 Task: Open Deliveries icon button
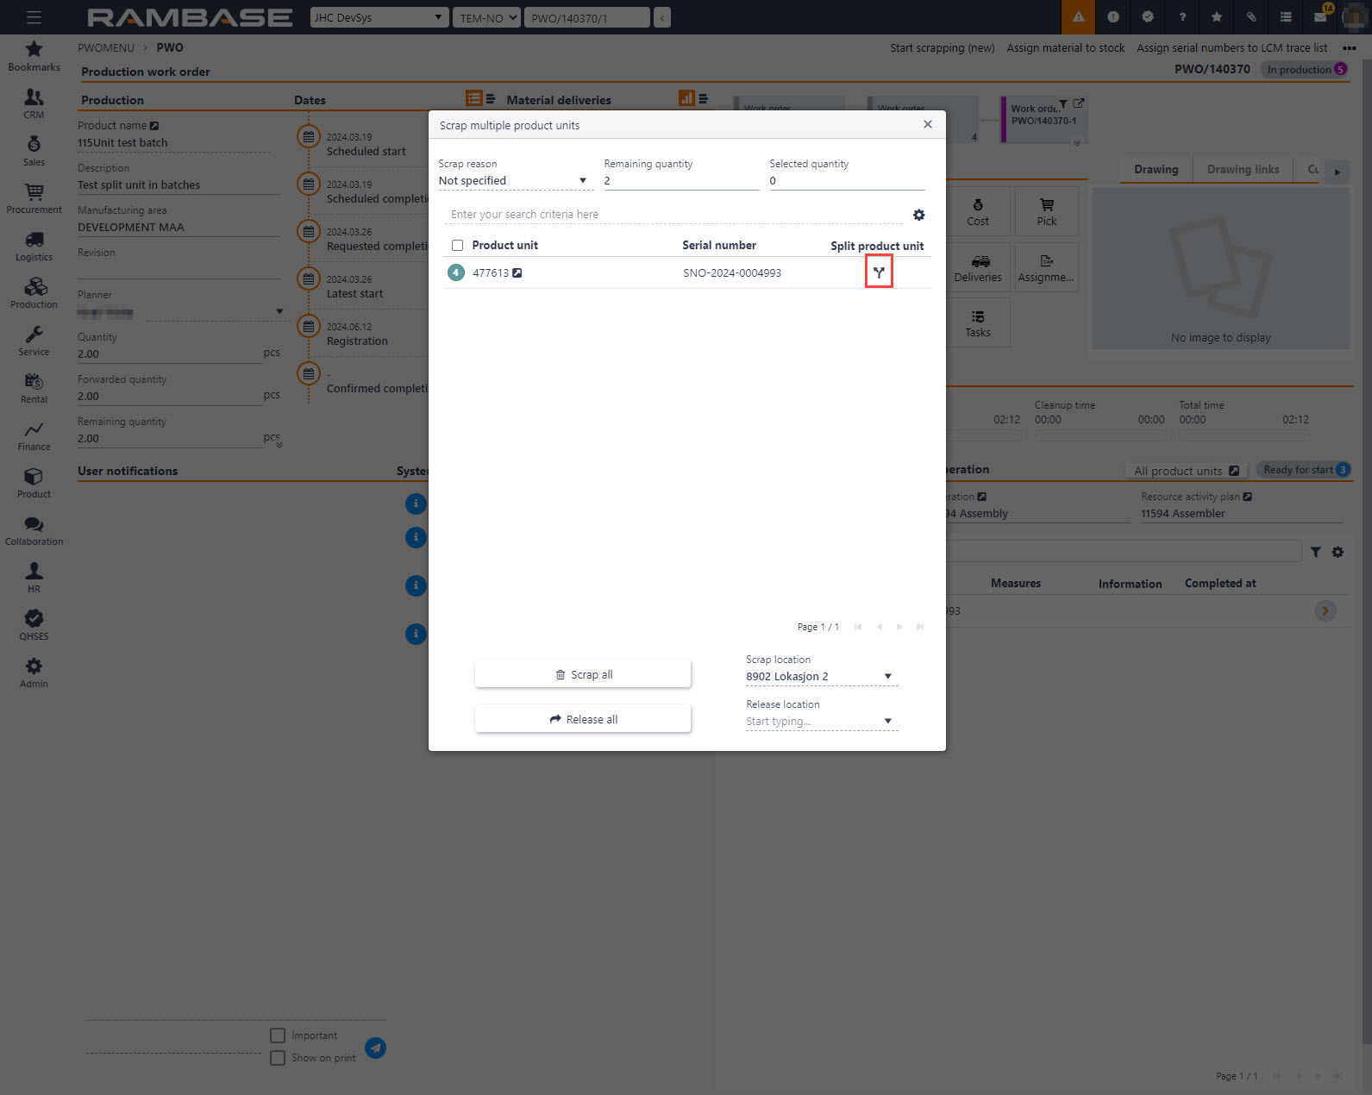pos(978,268)
